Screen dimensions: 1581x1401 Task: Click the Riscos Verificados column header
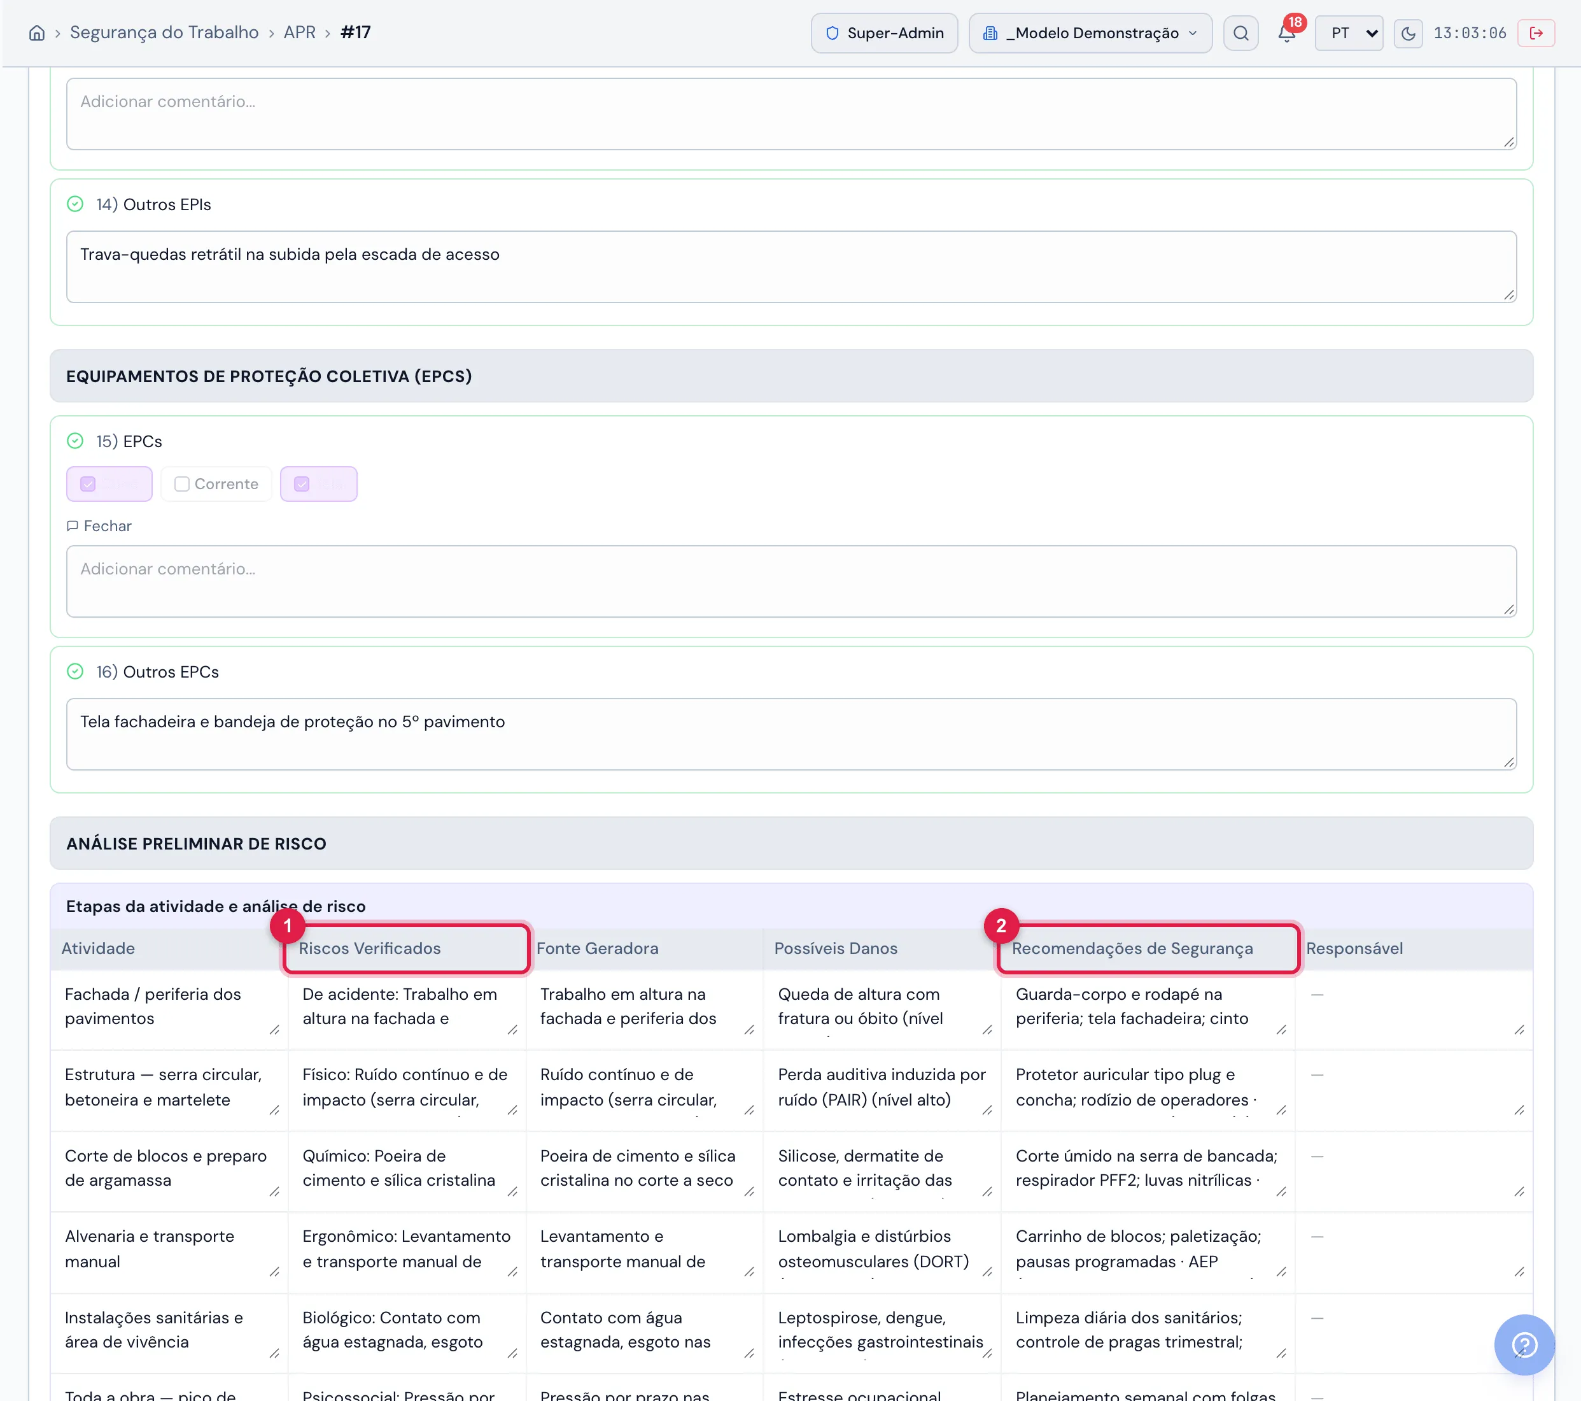pos(406,948)
